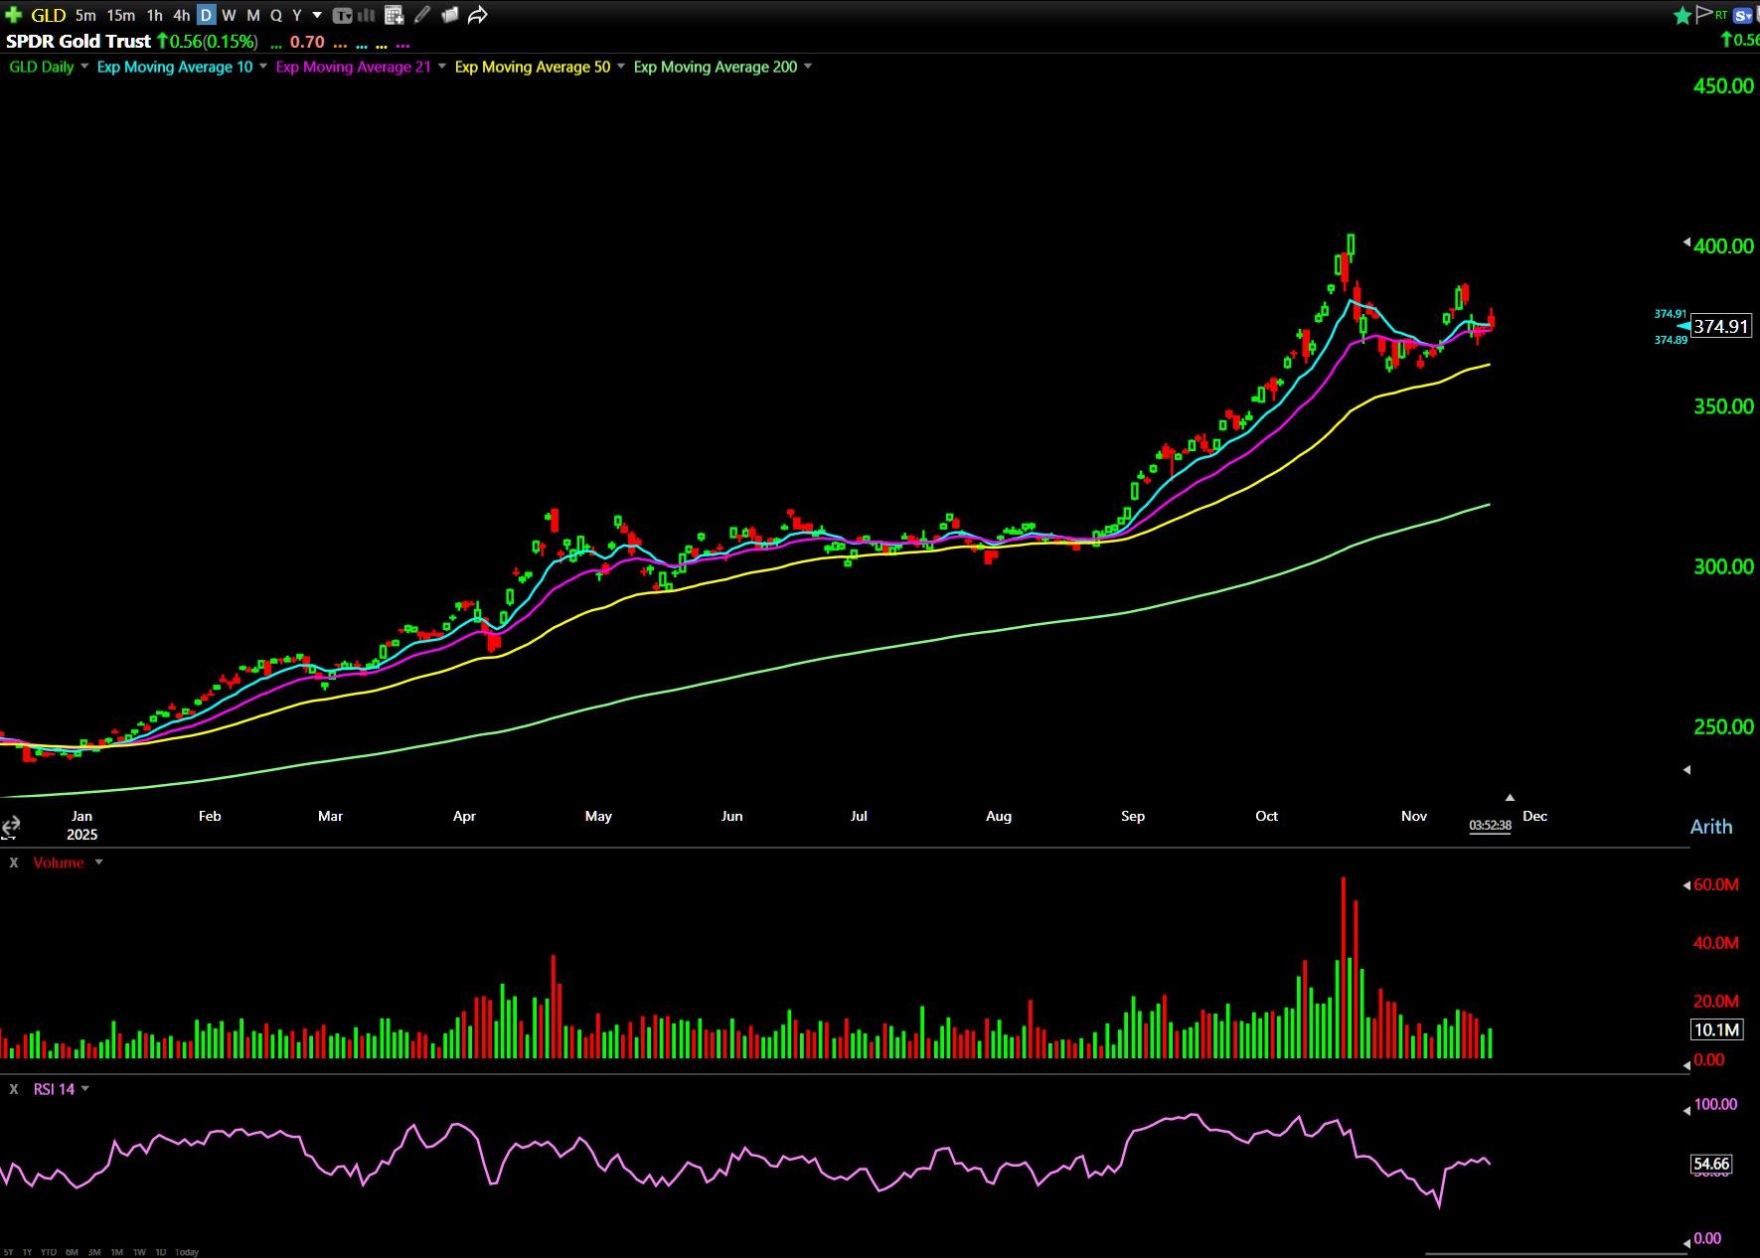Switch to the weekly W timeframe
The image size is (1760, 1258).
[x=229, y=15]
